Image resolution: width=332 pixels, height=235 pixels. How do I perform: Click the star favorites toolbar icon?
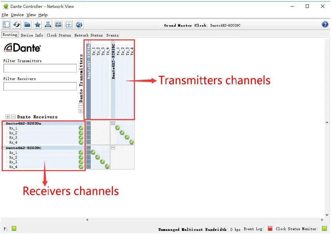(x=38, y=25)
